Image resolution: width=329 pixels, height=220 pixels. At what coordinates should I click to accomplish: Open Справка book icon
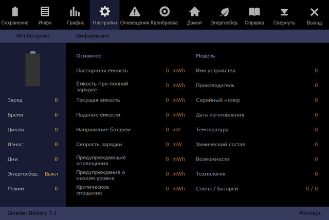coord(254,12)
